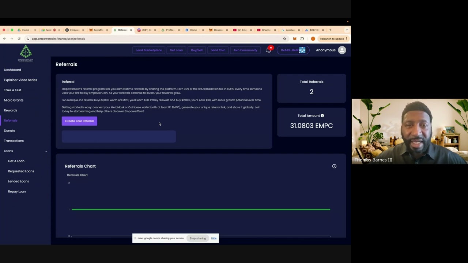This screenshot has width=468, height=263.
Task: Click the Anonymous user avatar icon
Action: point(342,50)
